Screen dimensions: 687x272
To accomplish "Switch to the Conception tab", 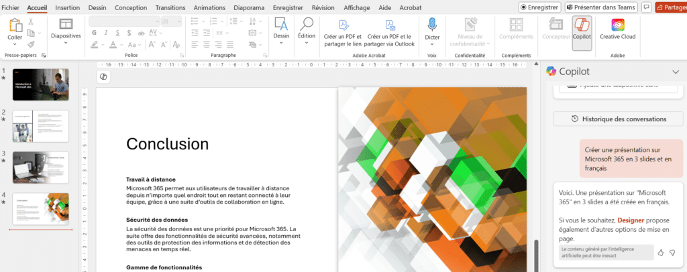I will [131, 7].
